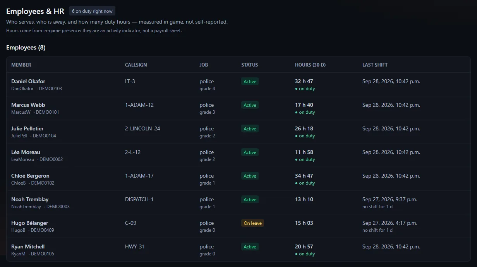
Task: Select member name Daniel Okafor
Action: pyautogui.click(x=28, y=81)
